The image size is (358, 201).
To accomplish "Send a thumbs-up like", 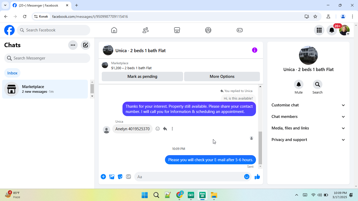I will coord(257,177).
